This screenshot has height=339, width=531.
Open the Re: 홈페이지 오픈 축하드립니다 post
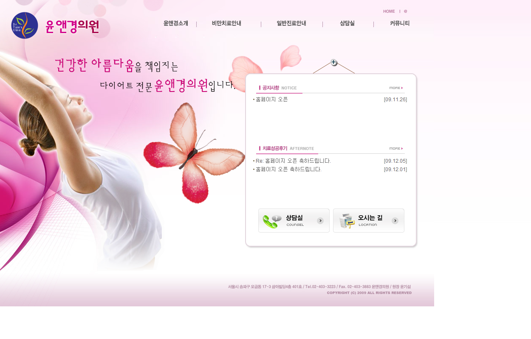(x=293, y=161)
